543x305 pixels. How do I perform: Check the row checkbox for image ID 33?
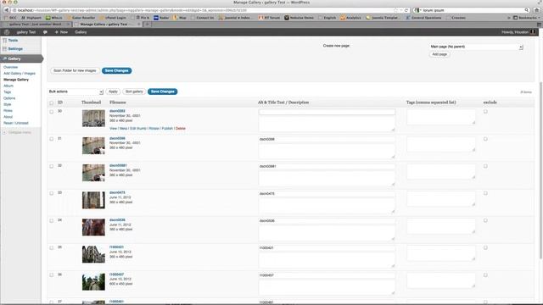[51, 193]
